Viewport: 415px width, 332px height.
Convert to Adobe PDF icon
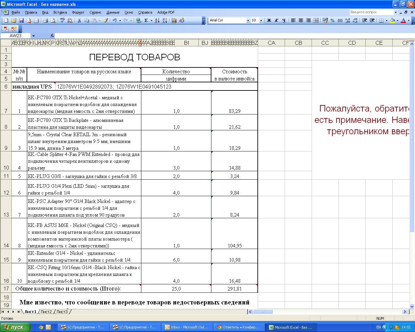6,29
